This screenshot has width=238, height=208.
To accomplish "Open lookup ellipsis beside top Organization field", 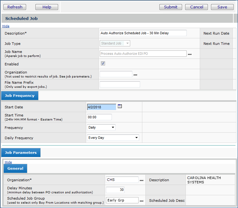I will point(135,75).
